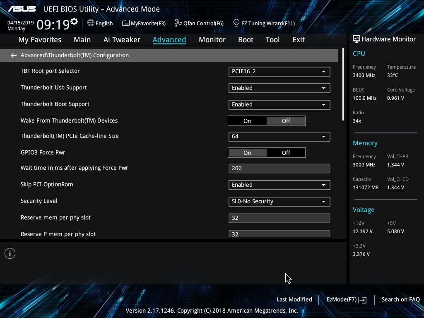The width and height of the screenshot is (424, 318).
Task: Click Search on FAQ
Action: coord(400,300)
